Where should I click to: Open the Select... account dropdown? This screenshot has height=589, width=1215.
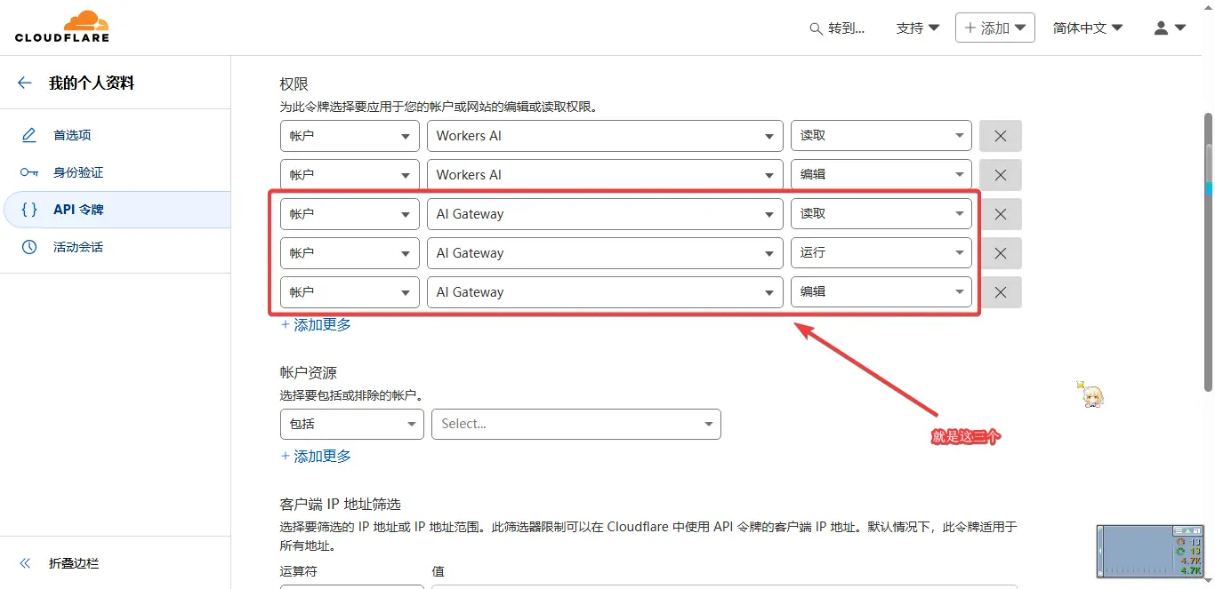coord(576,424)
